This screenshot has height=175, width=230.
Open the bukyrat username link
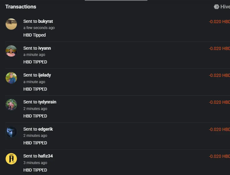pyautogui.click(x=45, y=21)
